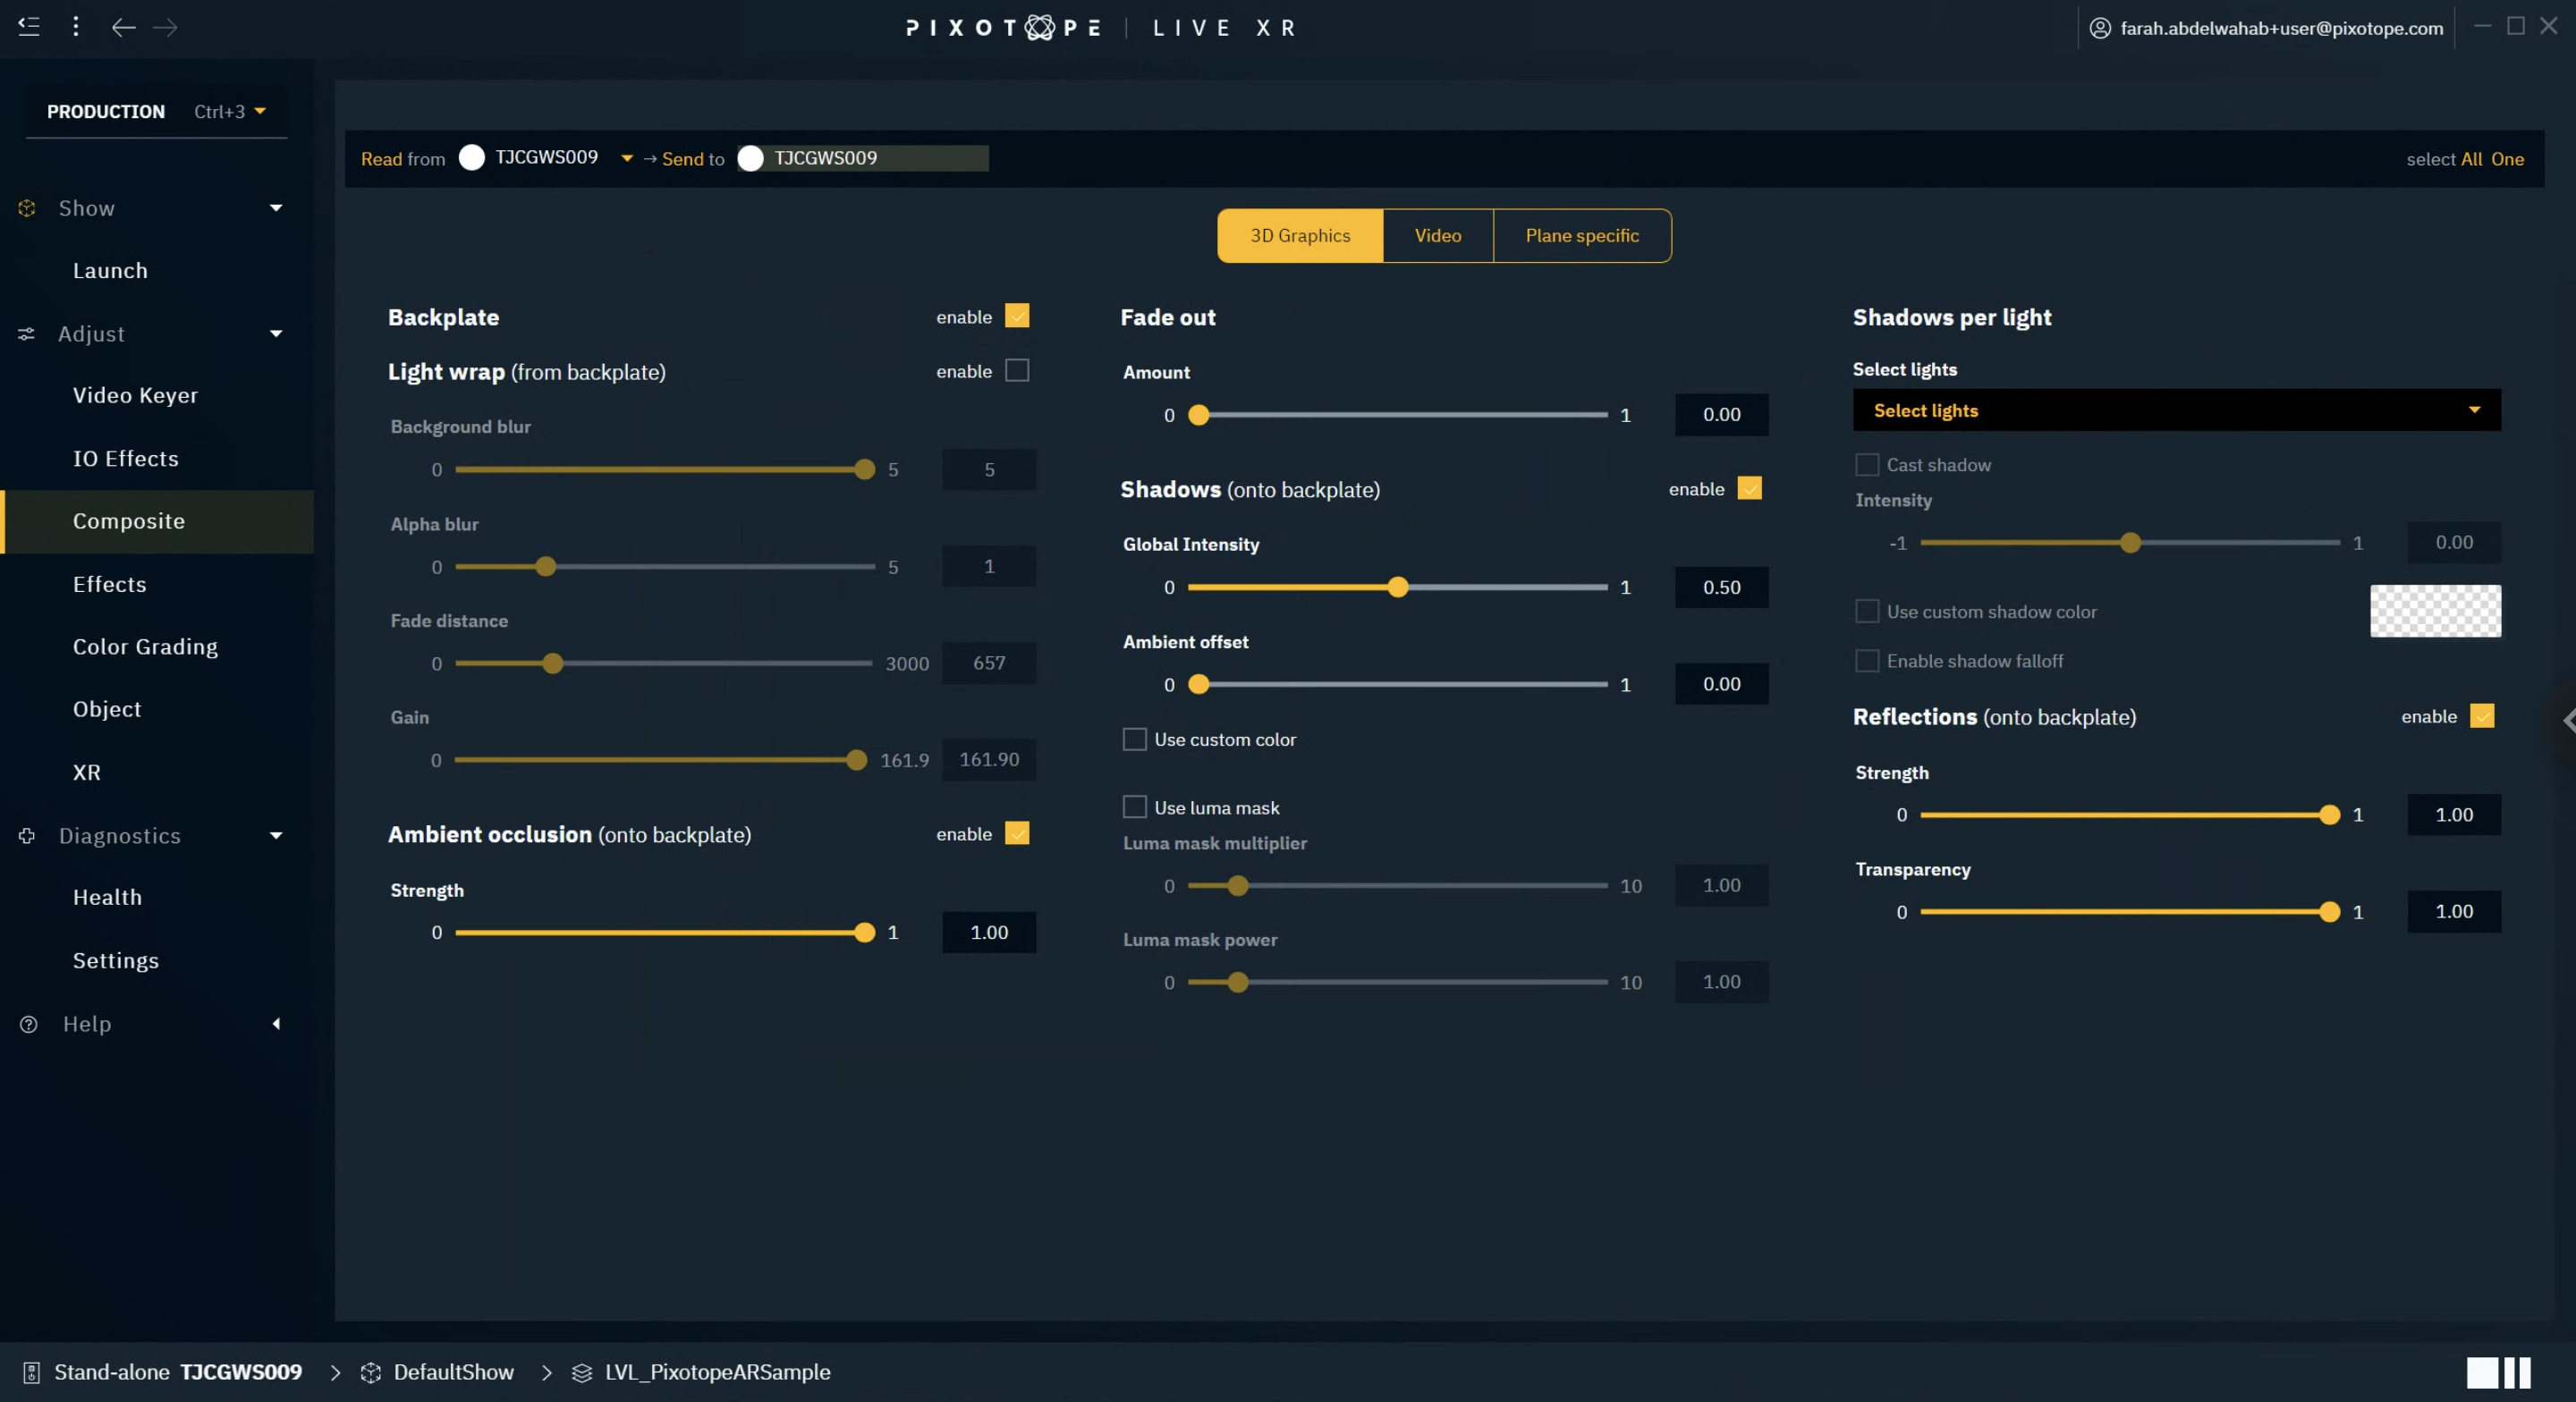Open the Select lights dropdown

(2177, 410)
